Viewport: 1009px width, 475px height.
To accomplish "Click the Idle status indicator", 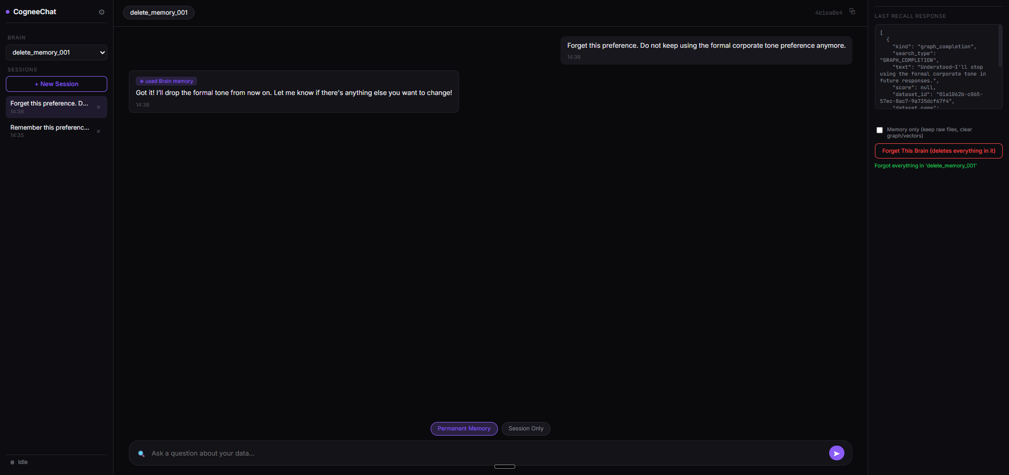I will pyautogui.click(x=19, y=462).
